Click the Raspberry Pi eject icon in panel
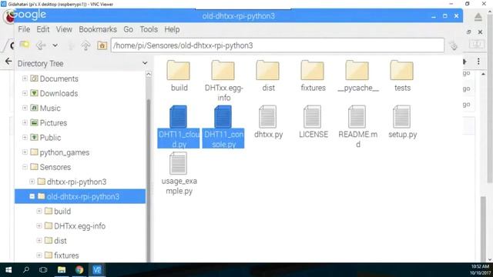The image size is (493, 277). click(478, 16)
